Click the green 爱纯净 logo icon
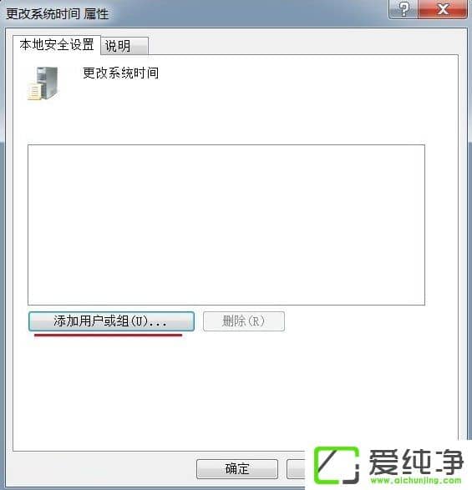Screen dimensions: 472x490 [x=337, y=465]
